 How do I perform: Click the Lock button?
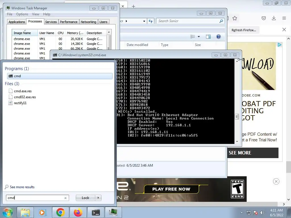pyautogui.click(x=85, y=198)
